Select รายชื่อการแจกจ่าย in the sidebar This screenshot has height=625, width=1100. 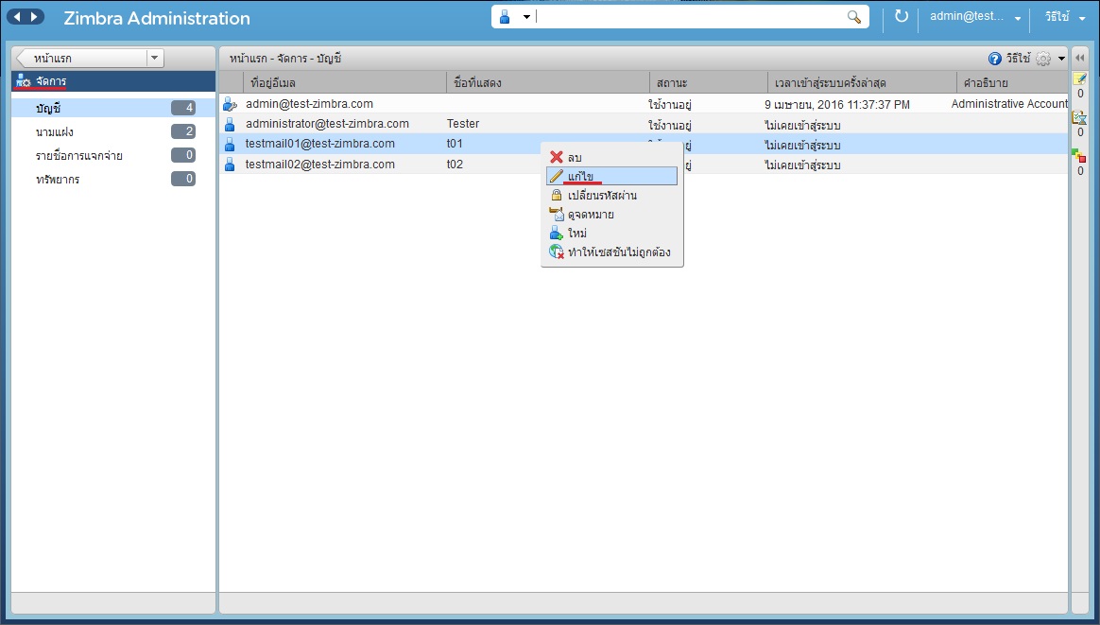click(113, 156)
